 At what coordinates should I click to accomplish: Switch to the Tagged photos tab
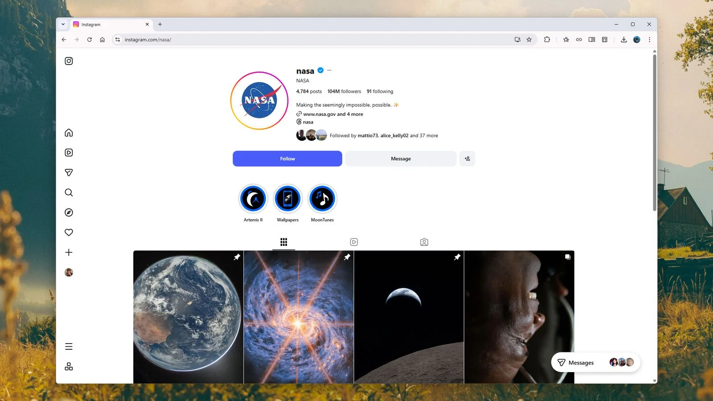tap(424, 242)
